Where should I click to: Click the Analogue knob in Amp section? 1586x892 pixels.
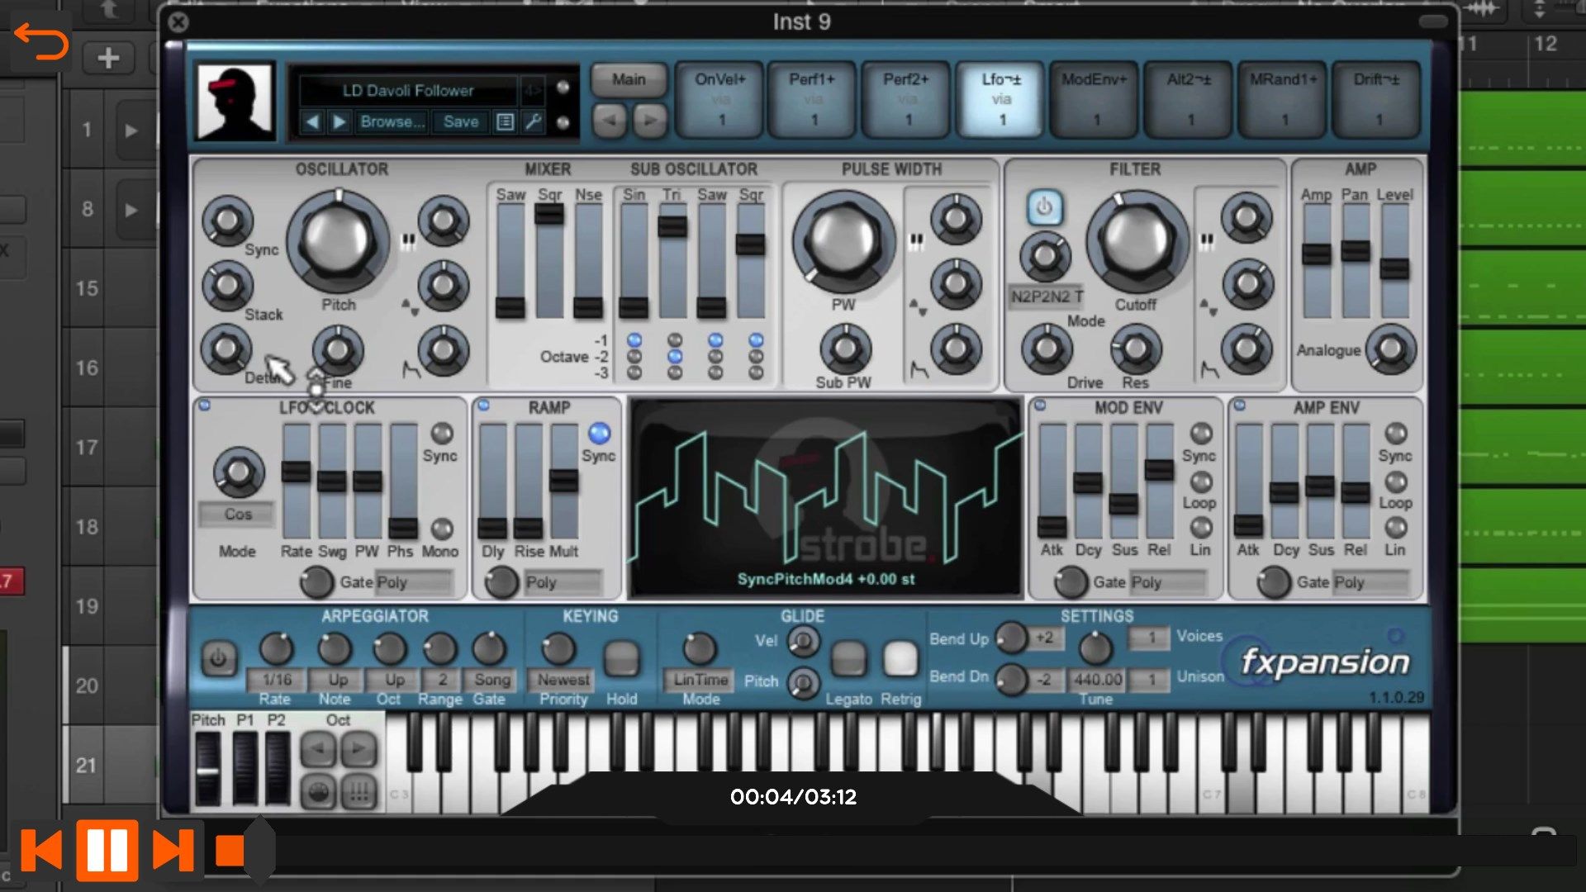point(1390,349)
